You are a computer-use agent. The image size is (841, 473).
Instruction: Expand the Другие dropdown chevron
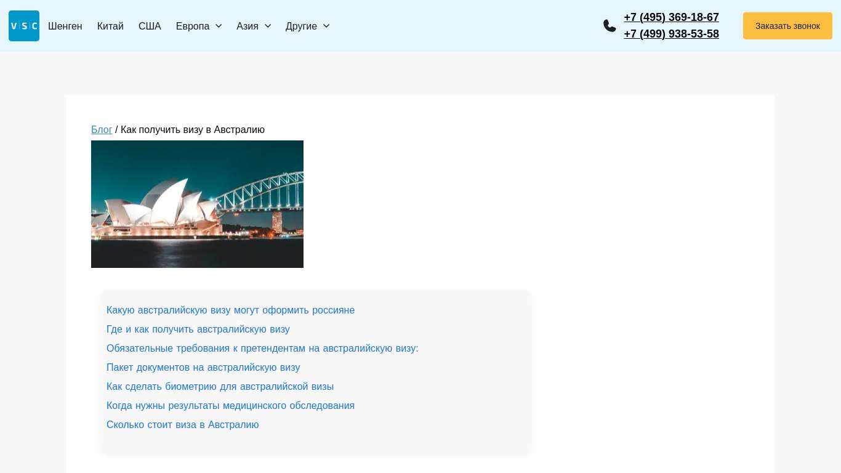[x=326, y=26]
